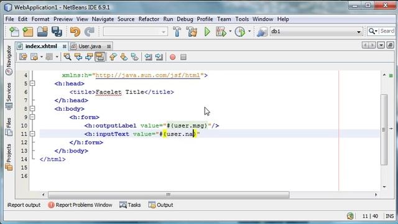This screenshot has width=398, height=224.
Task: Close the index.xhtml tab
Action: pos(65,47)
